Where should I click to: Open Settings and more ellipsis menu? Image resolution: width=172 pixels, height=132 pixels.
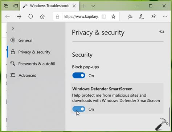165,16
